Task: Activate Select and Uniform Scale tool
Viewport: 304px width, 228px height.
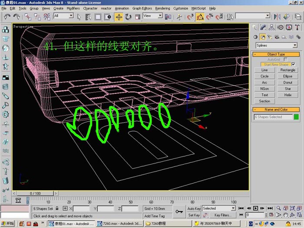Action: pyautogui.click(x=138, y=17)
